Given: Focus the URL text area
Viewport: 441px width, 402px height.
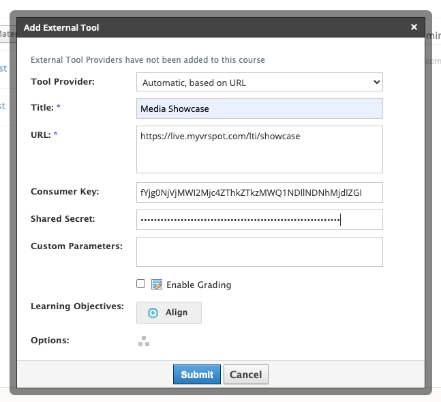Looking at the screenshot, I should click(x=259, y=149).
